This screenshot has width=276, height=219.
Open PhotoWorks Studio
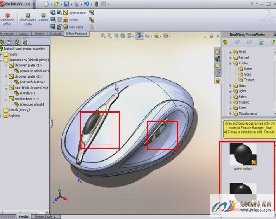pos(28,19)
